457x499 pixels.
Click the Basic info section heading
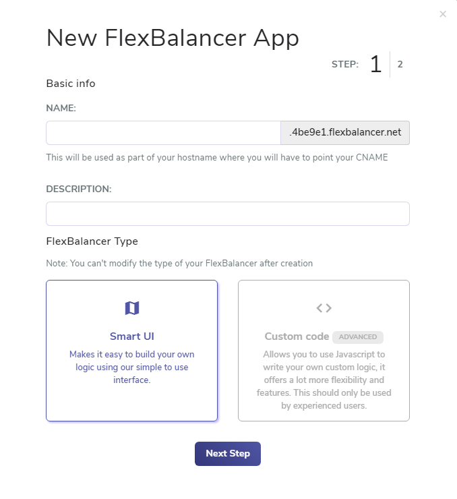coord(71,84)
